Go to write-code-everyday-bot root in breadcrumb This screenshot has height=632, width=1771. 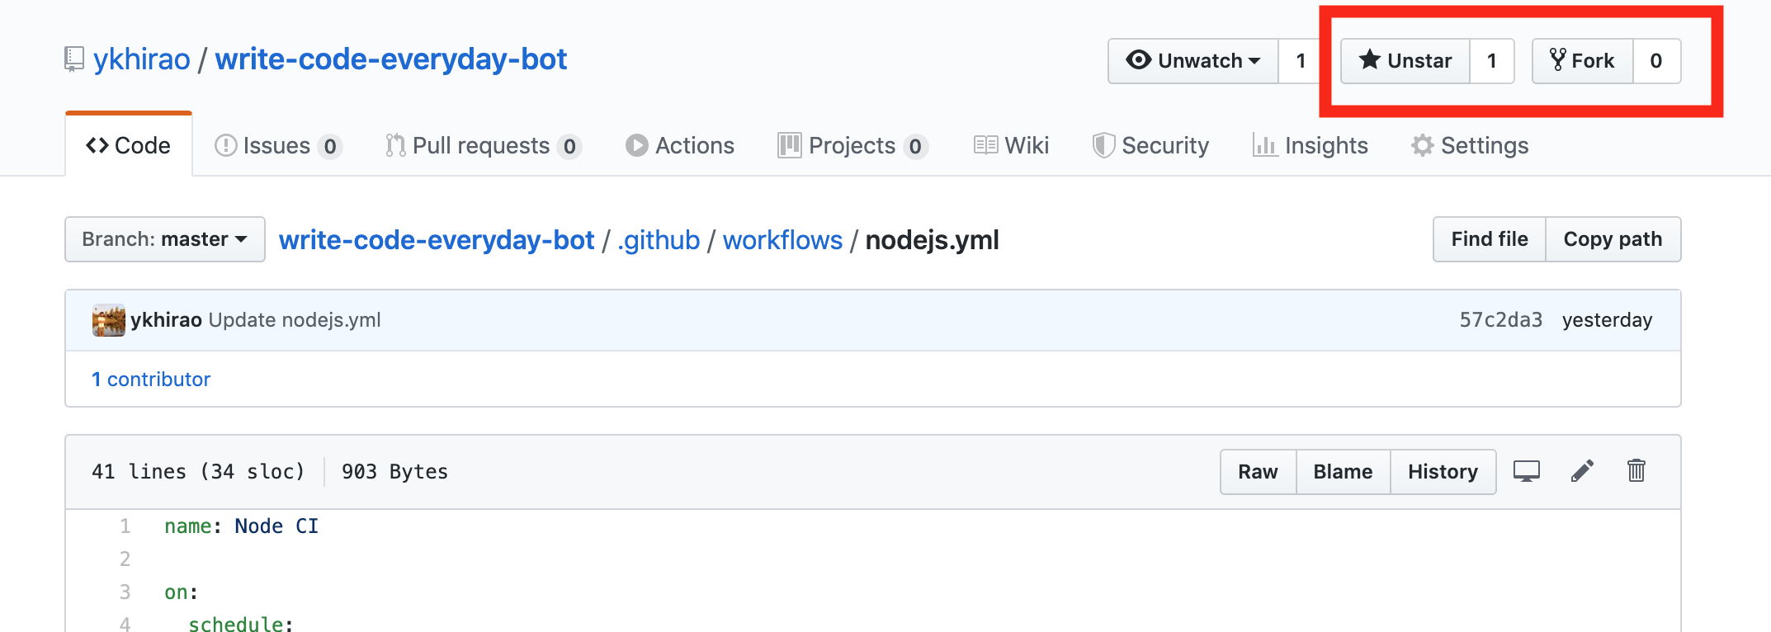[437, 240]
